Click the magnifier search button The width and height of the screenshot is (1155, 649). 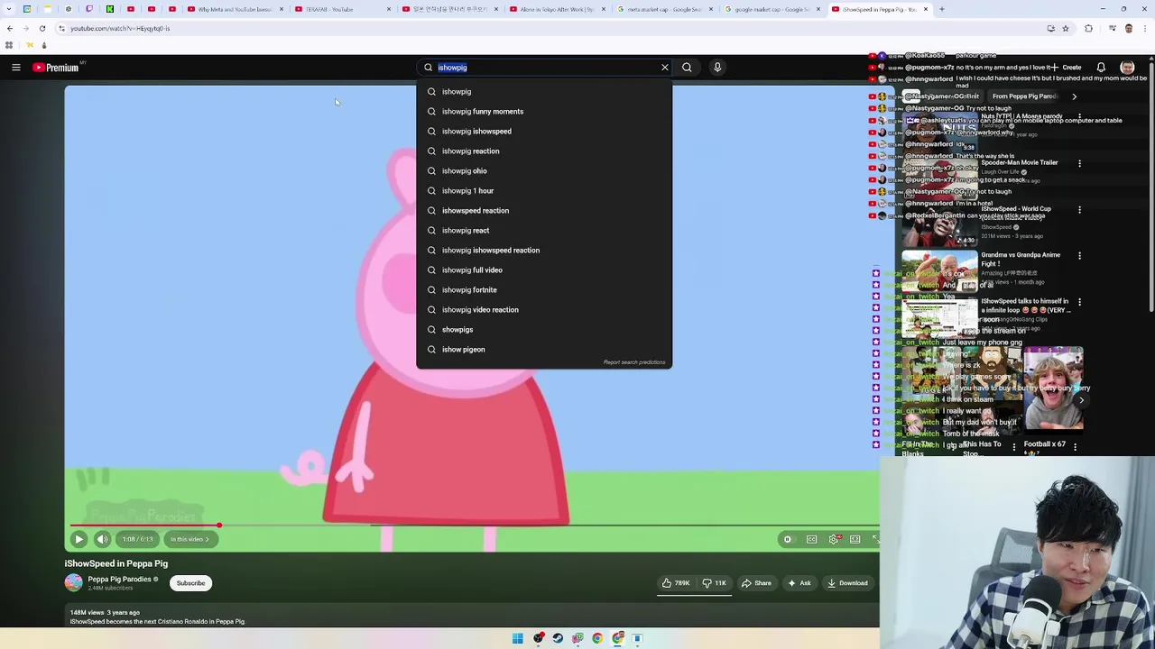click(687, 68)
